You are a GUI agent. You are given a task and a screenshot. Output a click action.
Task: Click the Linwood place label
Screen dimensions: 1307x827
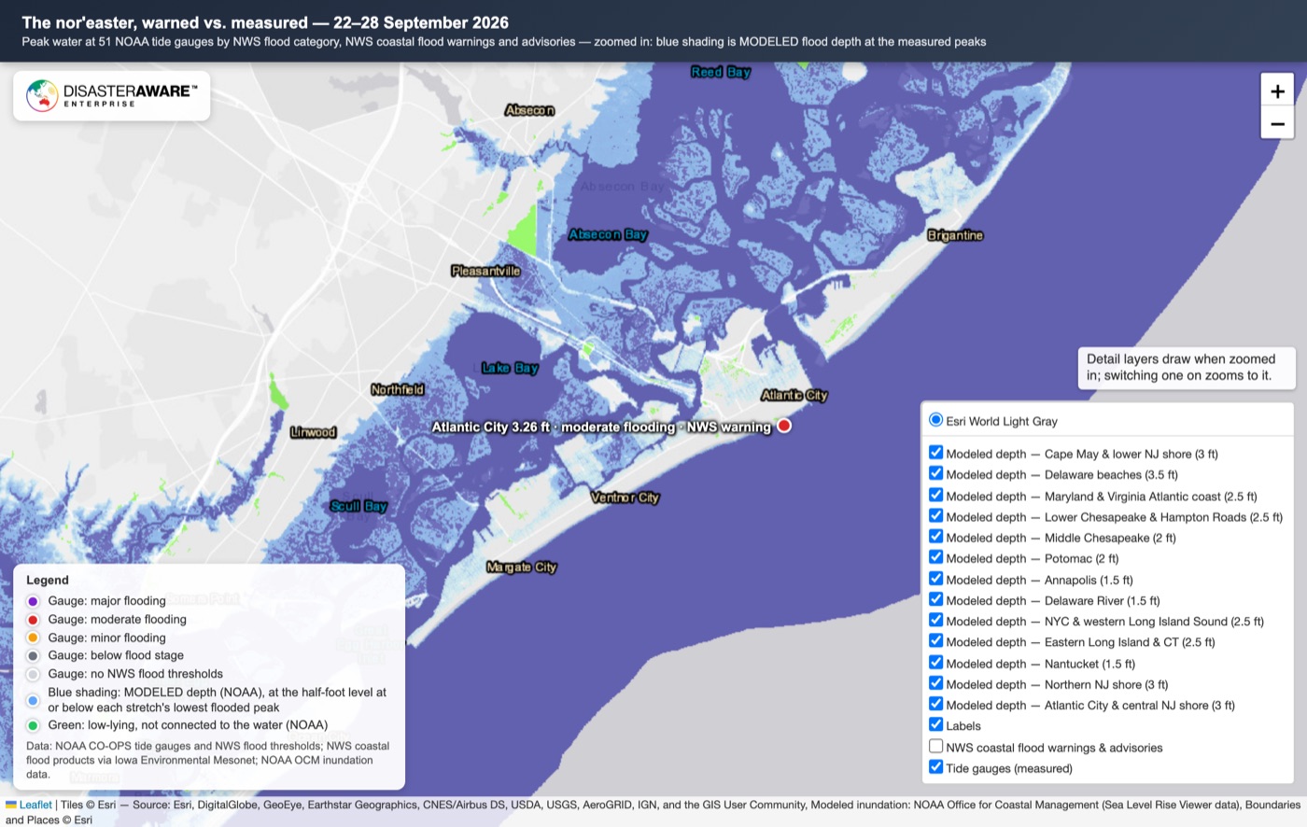pos(313,432)
